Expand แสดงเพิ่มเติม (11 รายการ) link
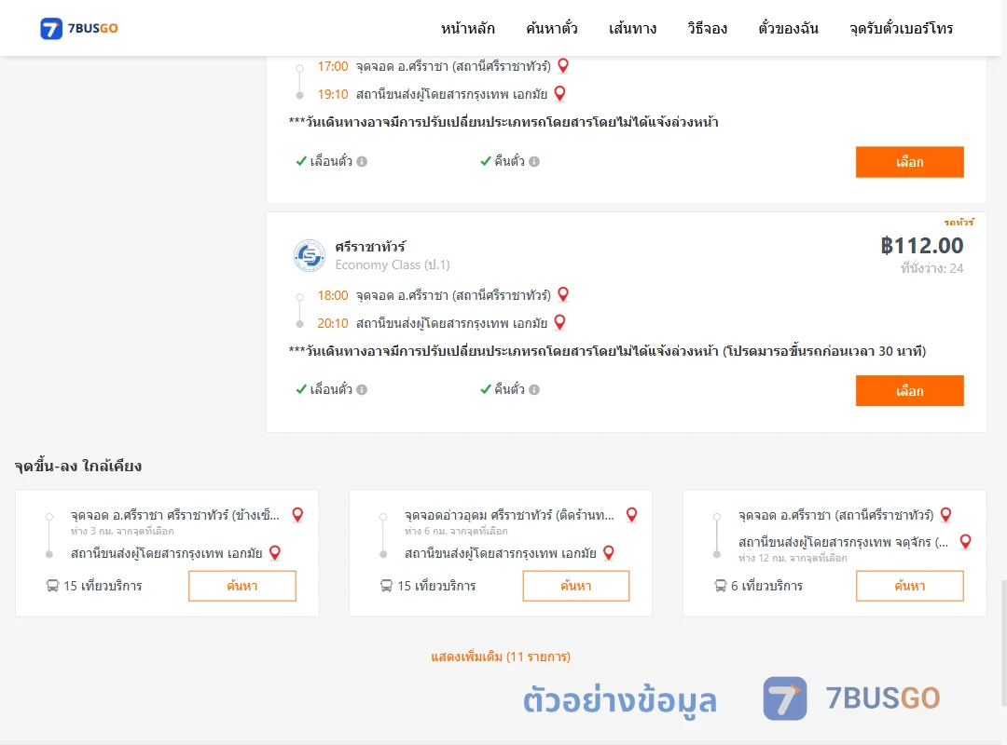The height and width of the screenshot is (745, 1007). [x=501, y=657]
